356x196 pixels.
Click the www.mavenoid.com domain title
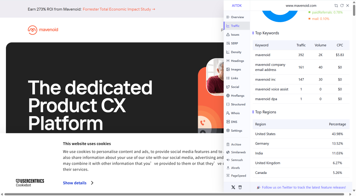click(x=301, y=6)
